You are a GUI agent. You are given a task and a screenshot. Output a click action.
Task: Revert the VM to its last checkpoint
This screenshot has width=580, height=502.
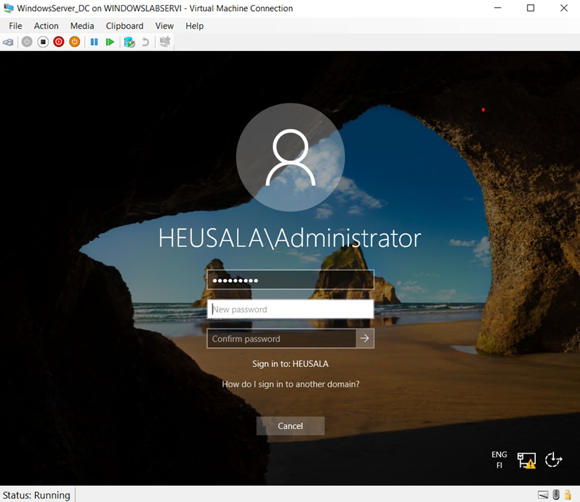(144, 42)
